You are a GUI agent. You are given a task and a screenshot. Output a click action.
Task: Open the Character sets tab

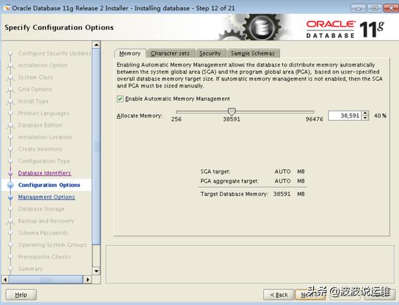coord(170,54)
